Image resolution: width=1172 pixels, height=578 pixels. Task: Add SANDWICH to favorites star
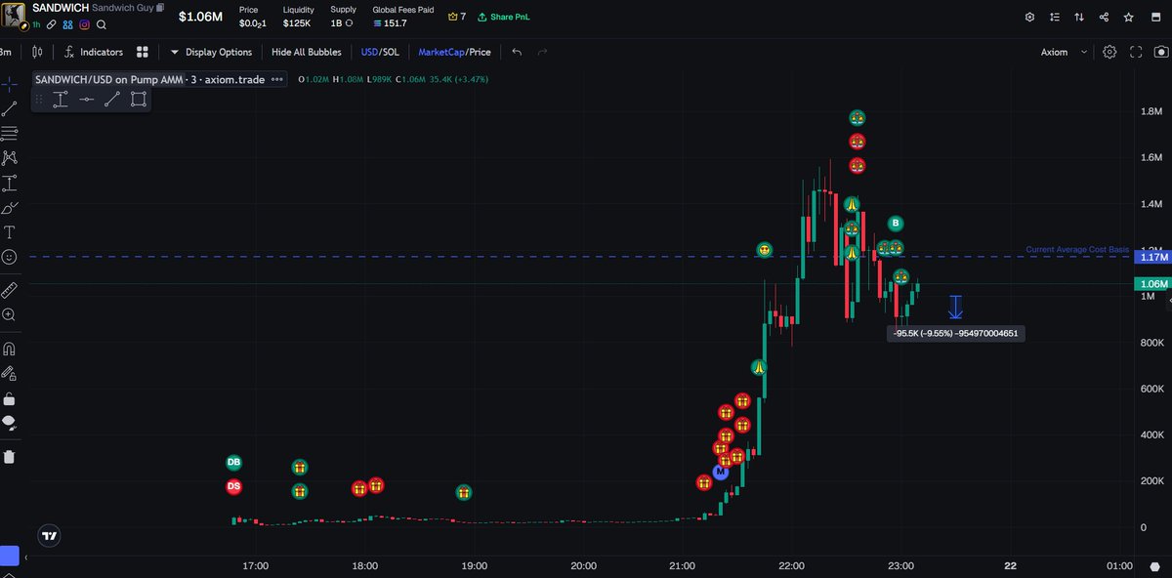(1130, 17)
